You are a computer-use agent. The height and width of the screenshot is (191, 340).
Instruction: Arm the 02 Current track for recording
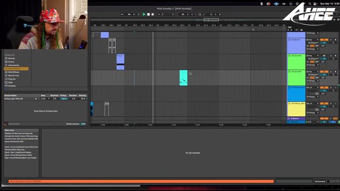[335, 56]
